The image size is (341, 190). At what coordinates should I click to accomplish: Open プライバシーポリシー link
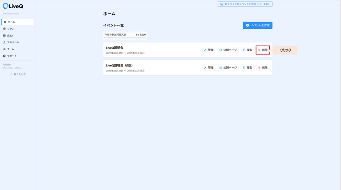click(13, 68)
